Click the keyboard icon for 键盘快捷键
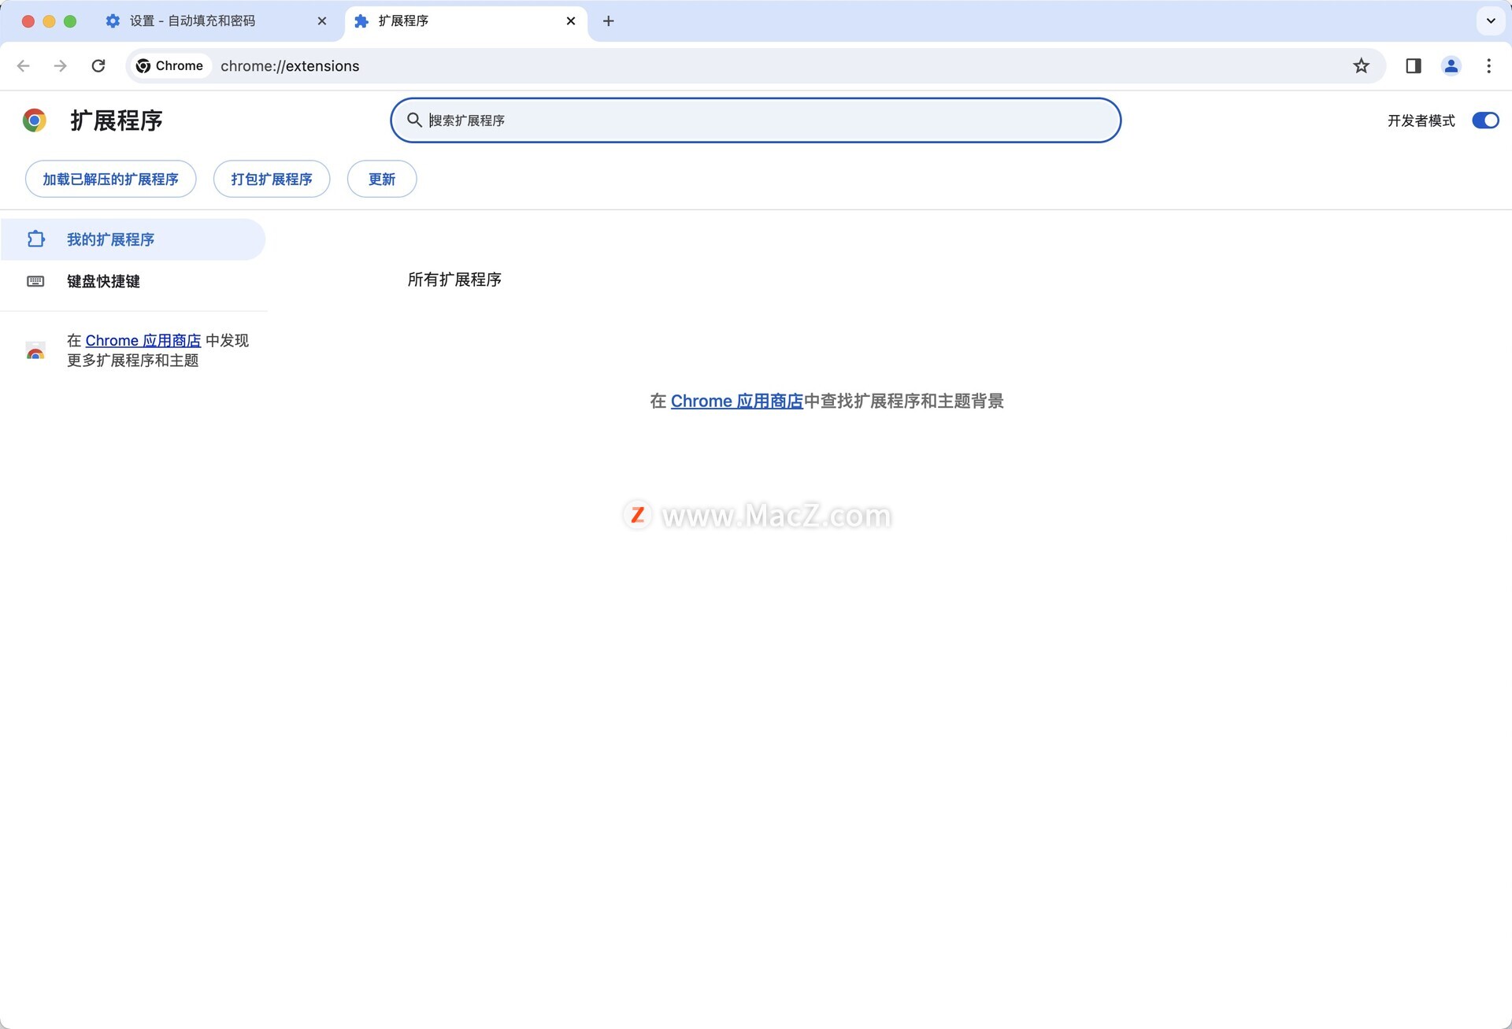 click(x=36, y=281)
